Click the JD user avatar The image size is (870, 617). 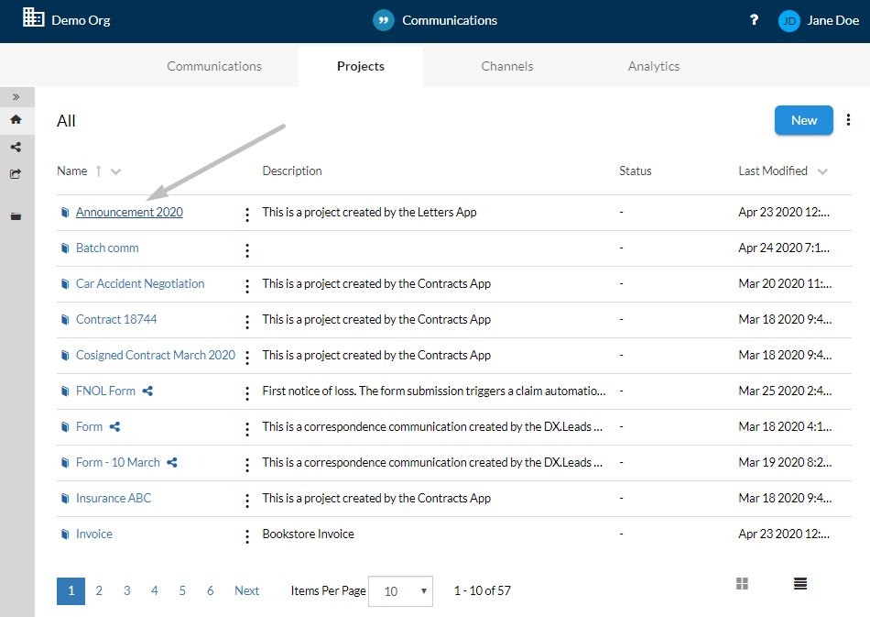pyautogui.click(x=789, y=21)
